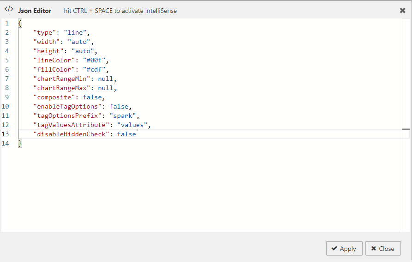Screen dimensions: 412x262
Task: Click the "#00f" lineColor value
Action: (94, 60)
